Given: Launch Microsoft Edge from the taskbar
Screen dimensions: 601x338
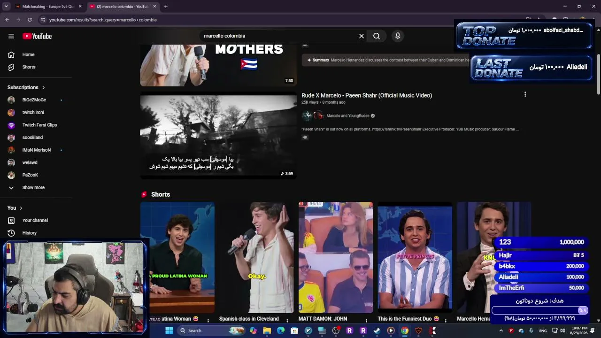Looking at the screenshot, I should pos(281,330).
